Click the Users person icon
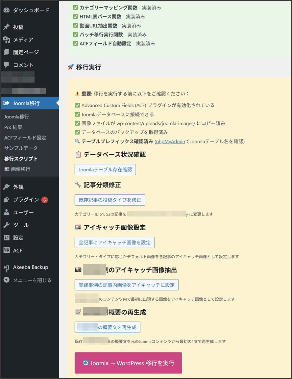 click(x=7, y=213)
